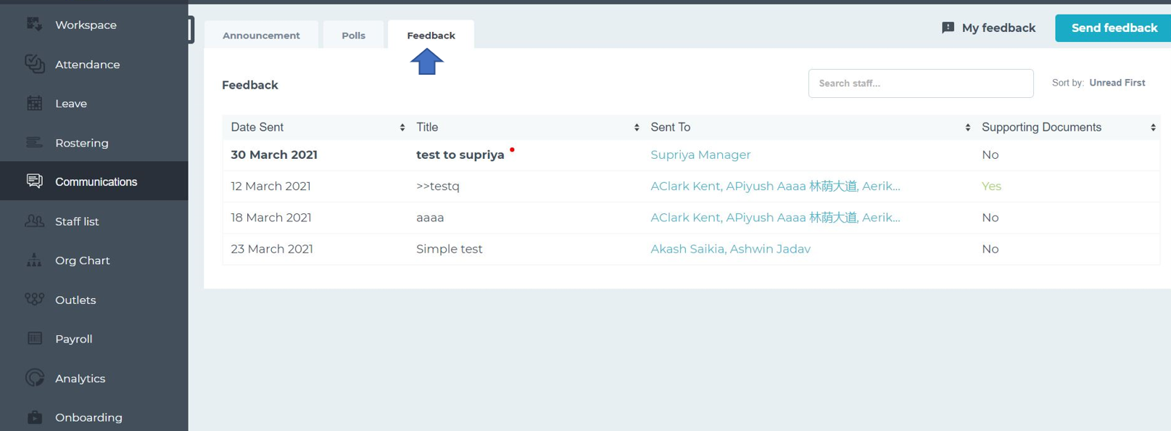The height and width of the screenshot is (431, 1171).
Task: Click the Staff list people icon
Action: 34,221
